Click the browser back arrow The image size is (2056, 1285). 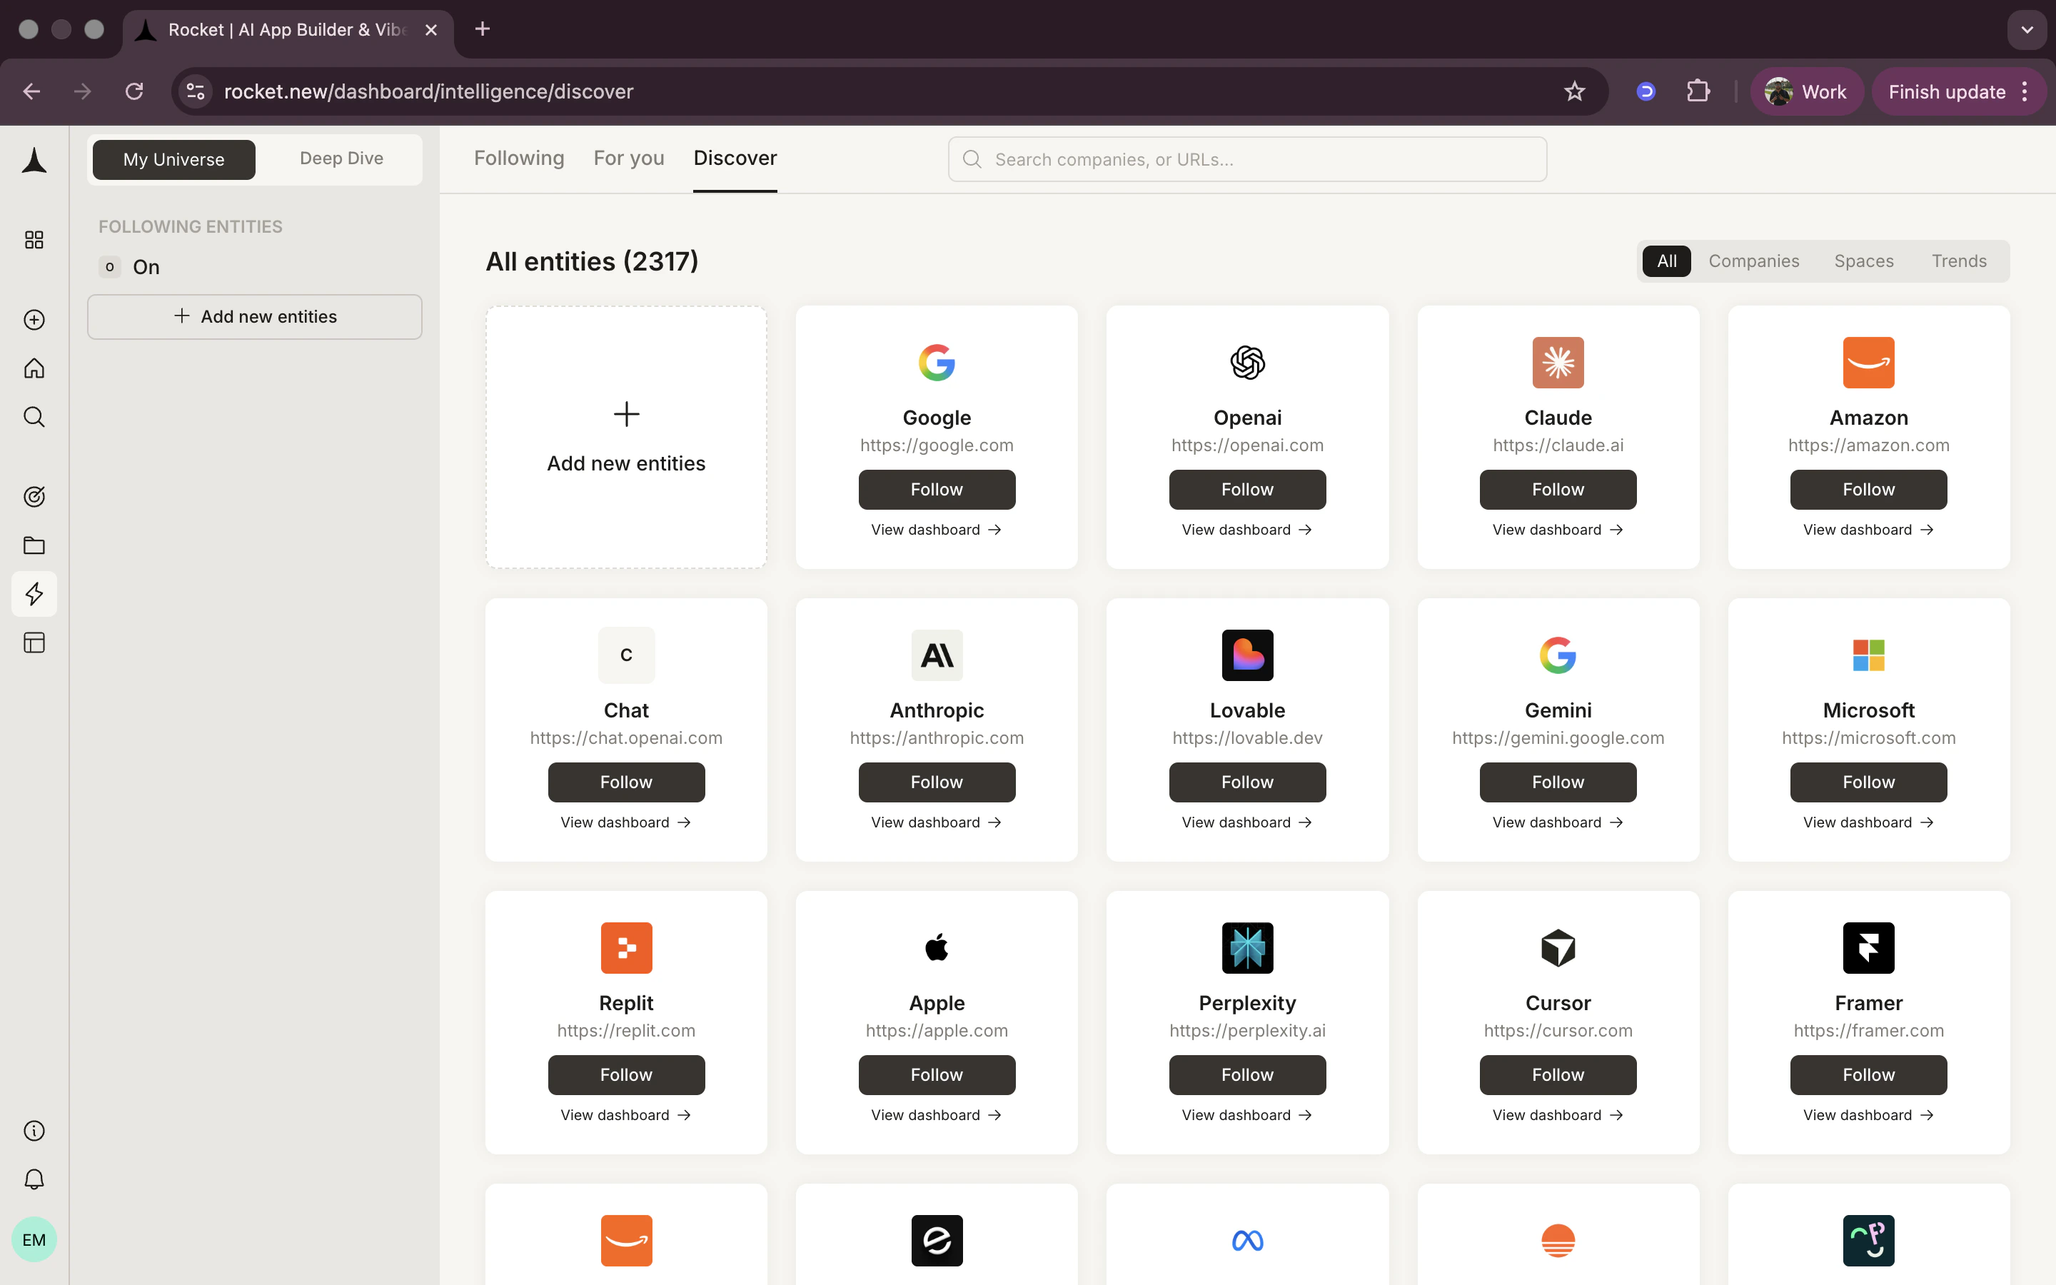pyautogui.click(x=31, y=92)
